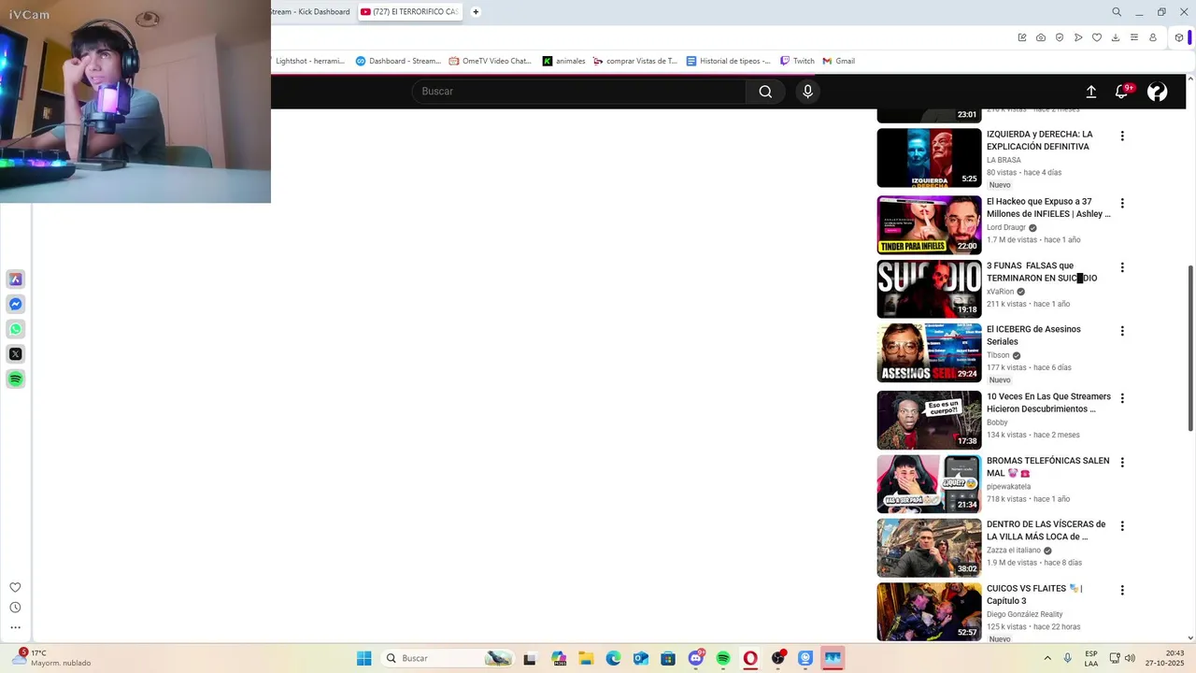Open Discord from taskbar
Screen dimensions: 1196x673
tap(696, 658)
